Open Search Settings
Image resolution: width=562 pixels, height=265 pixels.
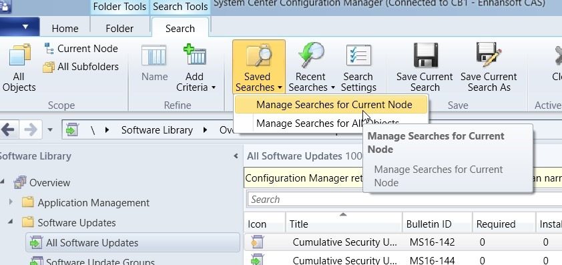pos(358,67)
